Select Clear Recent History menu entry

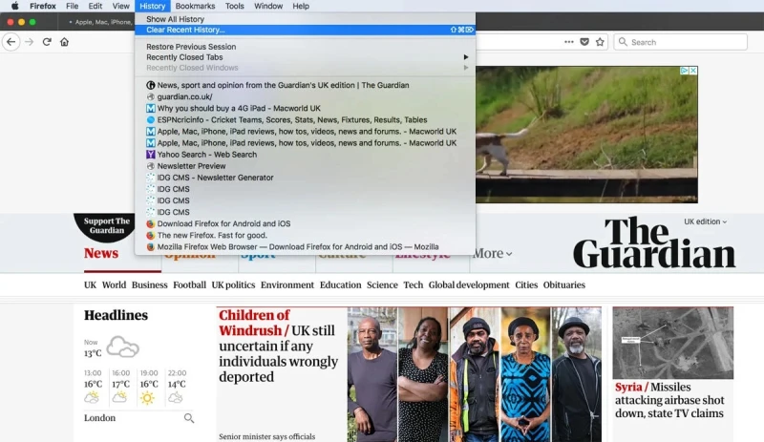[186, 30]
